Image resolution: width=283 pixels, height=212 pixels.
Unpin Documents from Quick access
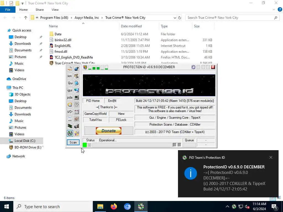[41, 50]
